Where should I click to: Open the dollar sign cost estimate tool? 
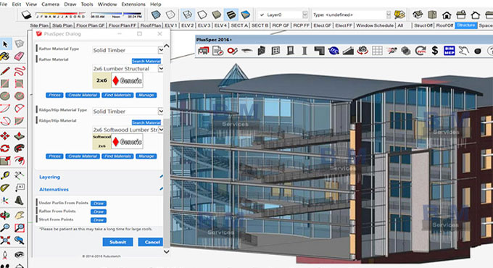(435, 51)
